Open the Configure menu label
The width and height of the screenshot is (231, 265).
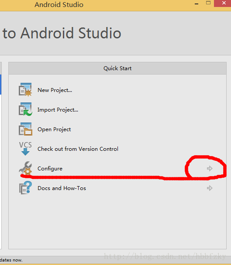pyautogui.click(x=50, y=169)
